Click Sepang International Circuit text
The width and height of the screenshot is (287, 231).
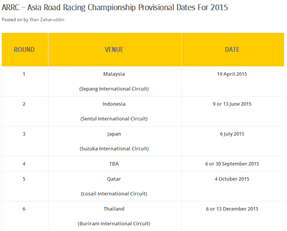[x=114, y=89]
